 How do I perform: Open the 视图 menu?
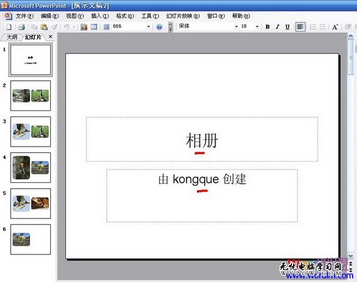tap(75, 16)
